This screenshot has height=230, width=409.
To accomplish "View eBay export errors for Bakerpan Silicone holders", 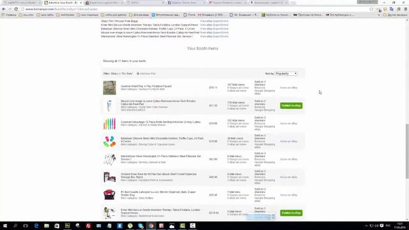I will [214, 29].
